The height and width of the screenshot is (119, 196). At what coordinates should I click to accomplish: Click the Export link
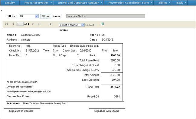click(x=90, y=25)
